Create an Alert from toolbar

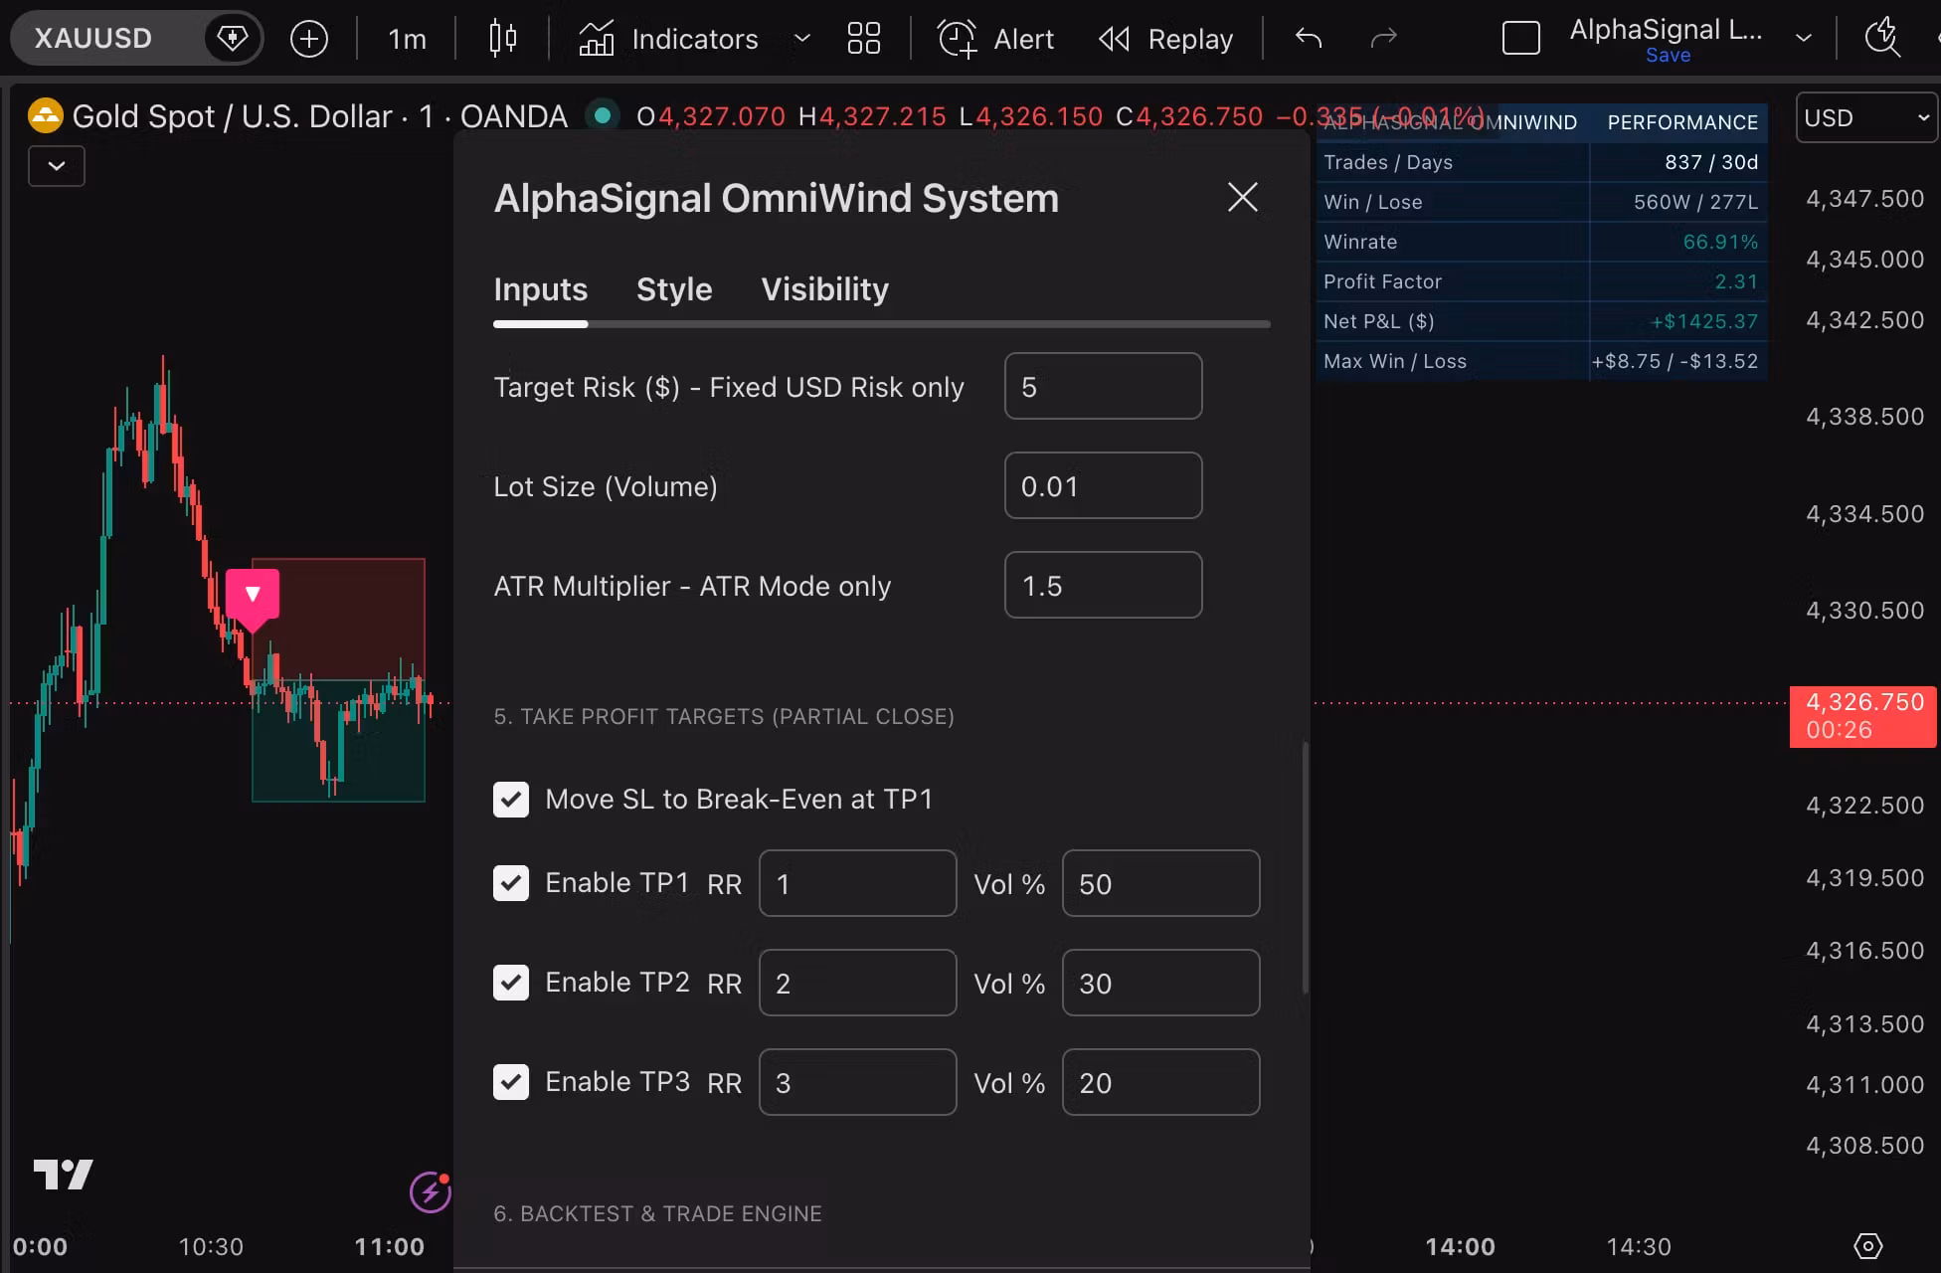(x=995, y=39)
